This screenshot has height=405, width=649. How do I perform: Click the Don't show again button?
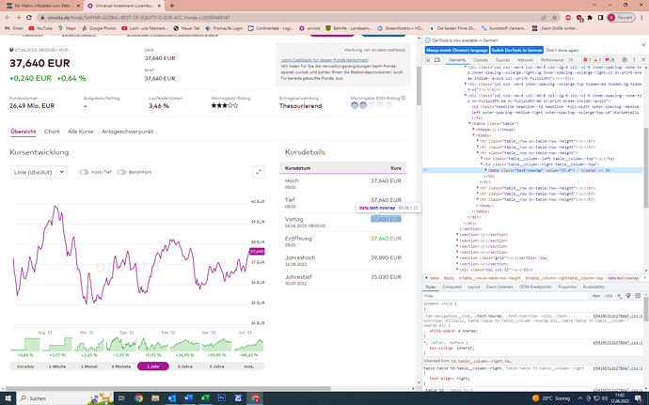(x=562, y=50)
